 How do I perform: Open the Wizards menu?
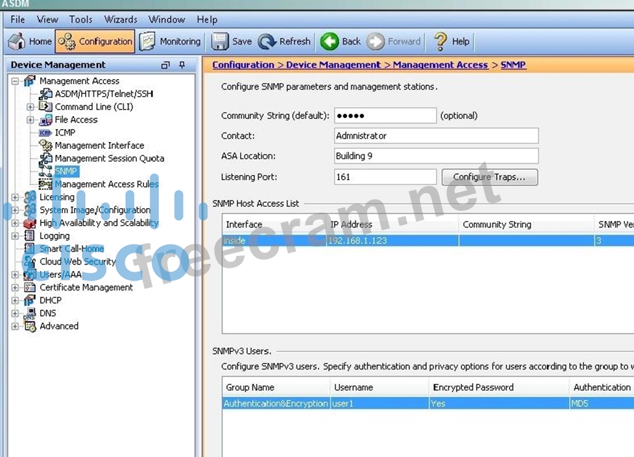121,19
